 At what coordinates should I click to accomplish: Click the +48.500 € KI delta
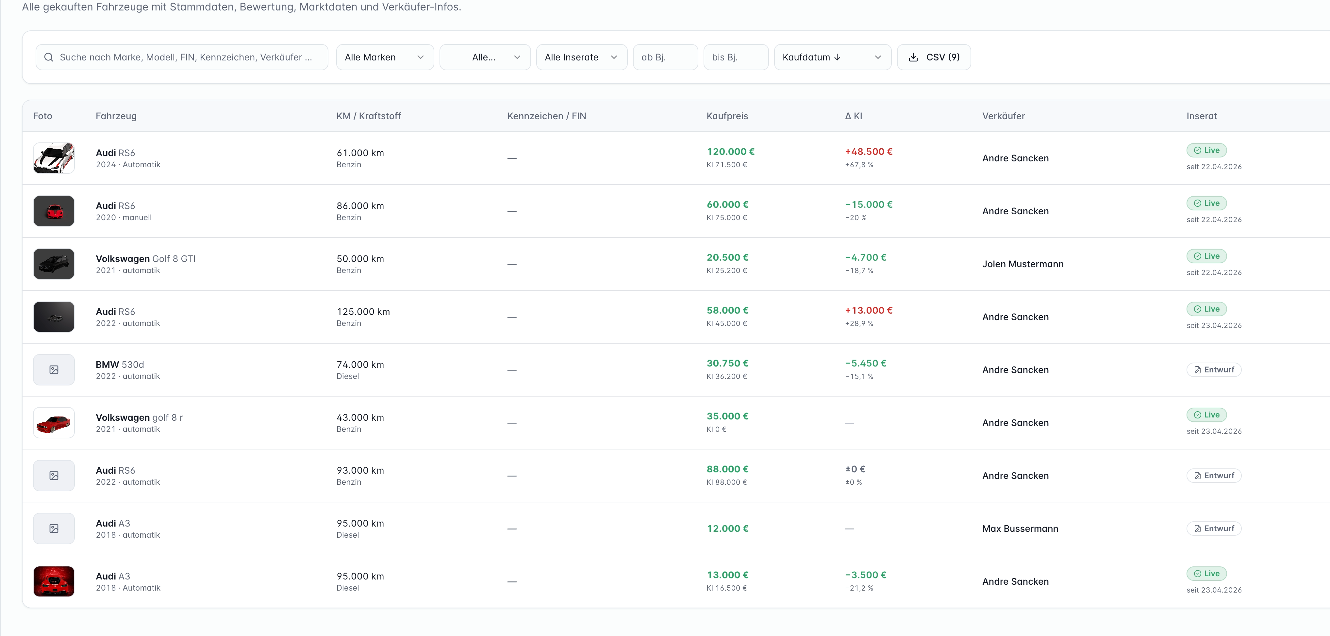pyautogui.click(x=869, y=152)
